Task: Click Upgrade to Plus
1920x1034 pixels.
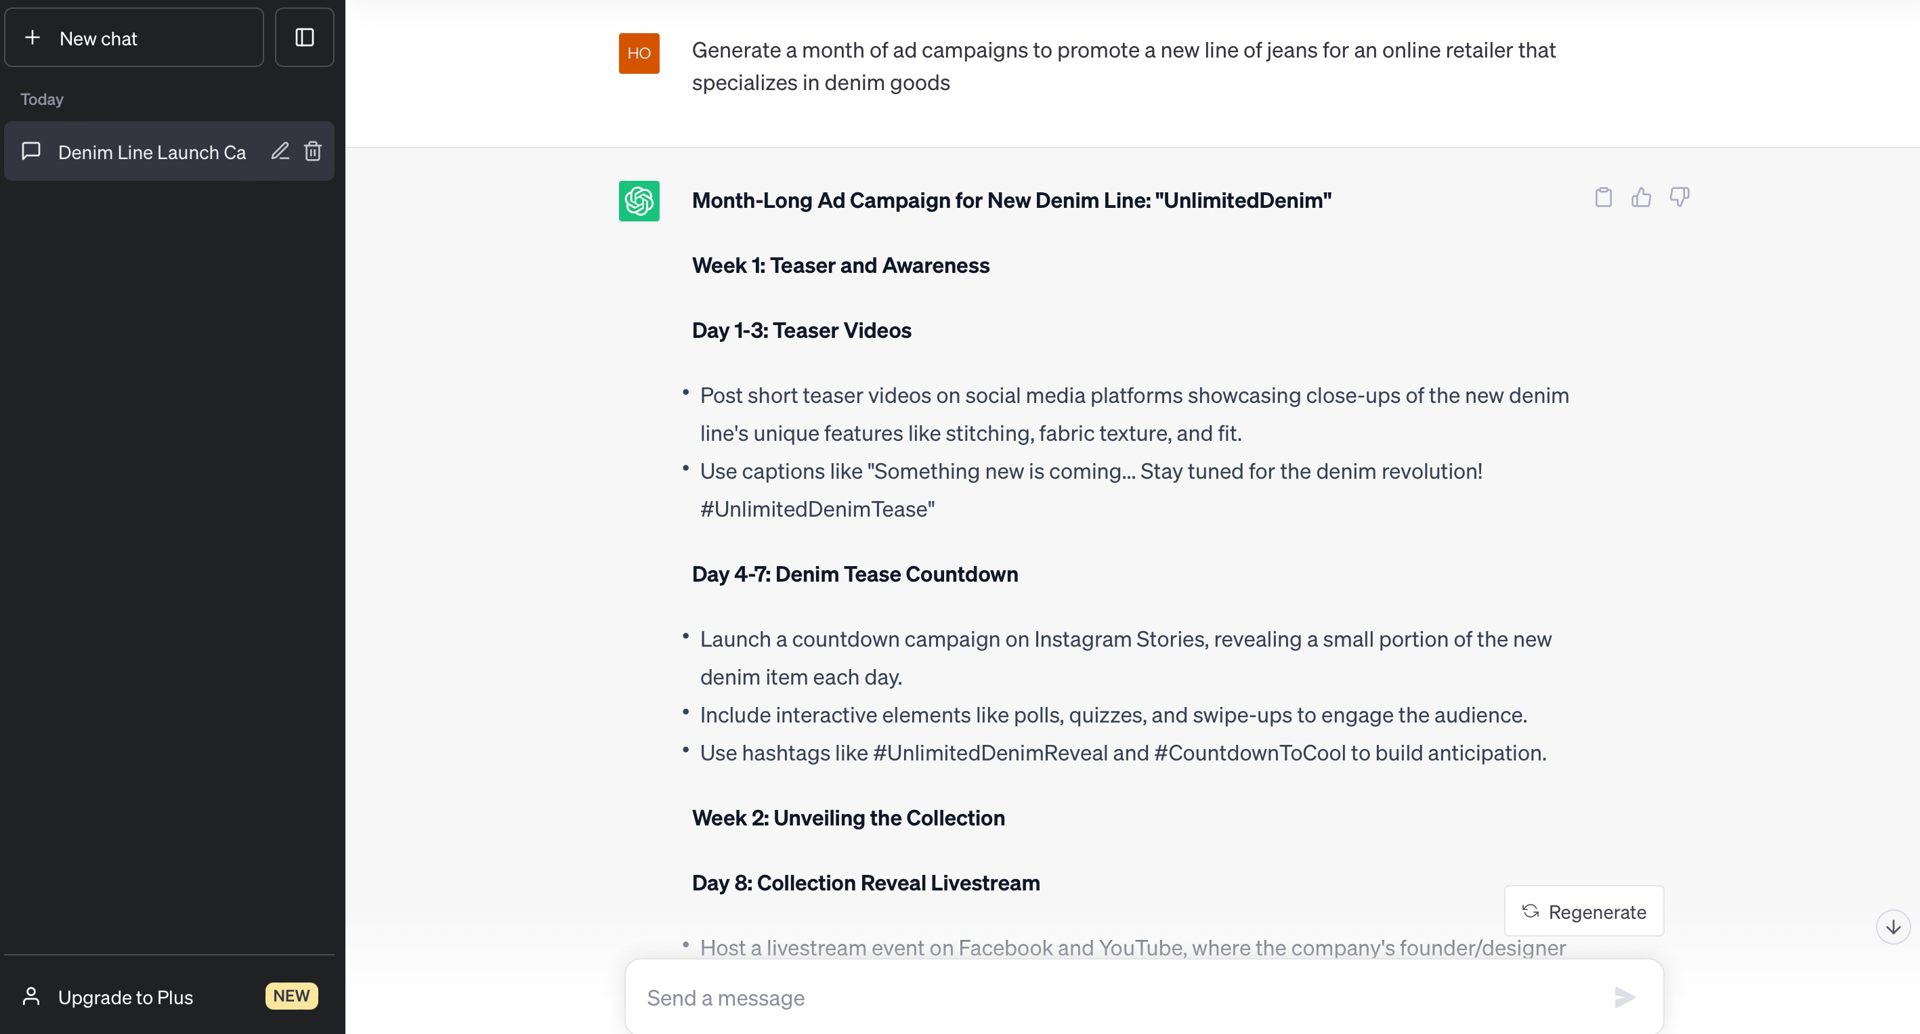Action: (125, 997)
